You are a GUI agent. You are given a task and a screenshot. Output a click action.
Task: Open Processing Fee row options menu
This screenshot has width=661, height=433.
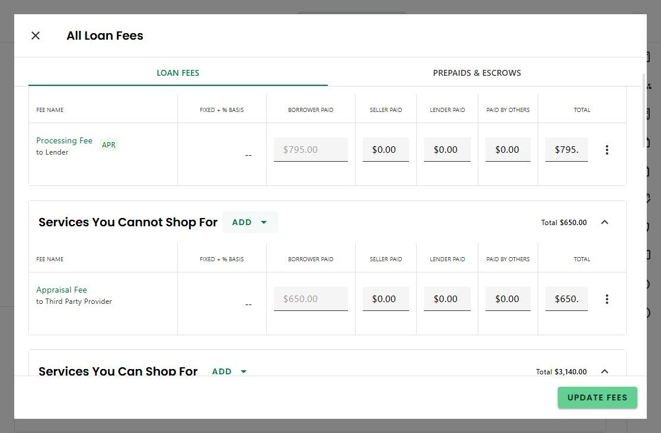click(606, 150)
